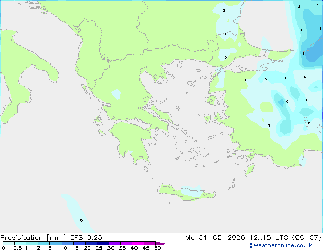Click the 5–10 mm legend color swatch
Viewport: 323px width, 250px height.
pyautogui.click(x=56, y=243)
